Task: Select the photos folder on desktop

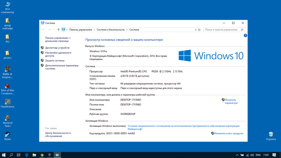Action: pyautogui.click(x=7, y=55)
